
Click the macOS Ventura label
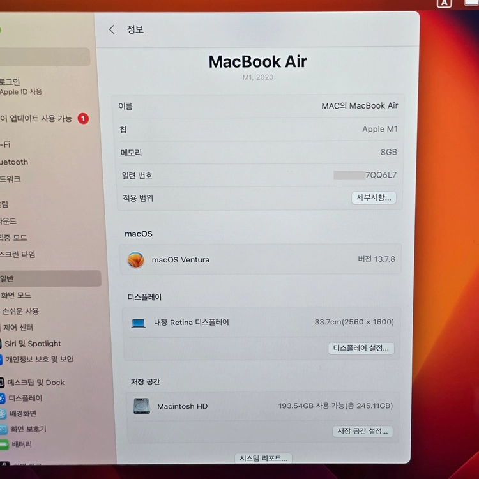181,260
